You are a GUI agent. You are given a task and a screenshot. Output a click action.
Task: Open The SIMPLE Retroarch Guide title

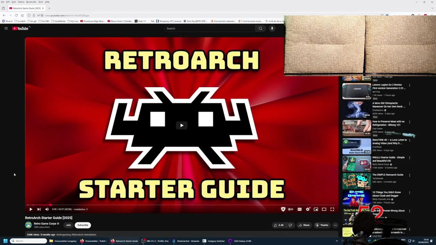coord(388,175)
